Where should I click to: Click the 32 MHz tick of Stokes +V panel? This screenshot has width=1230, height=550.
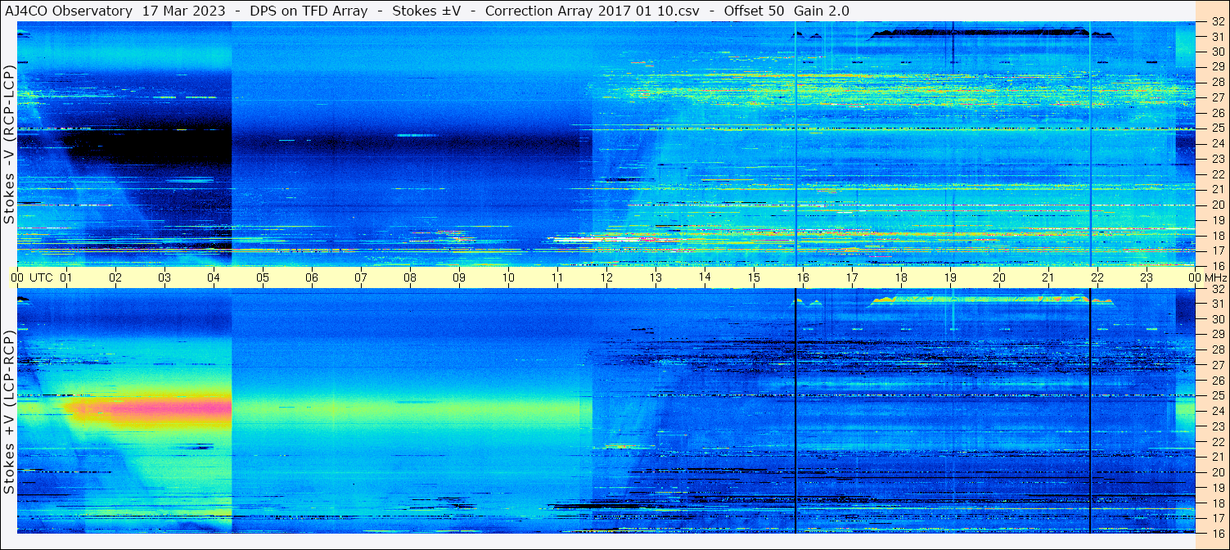pos(1218,289)
